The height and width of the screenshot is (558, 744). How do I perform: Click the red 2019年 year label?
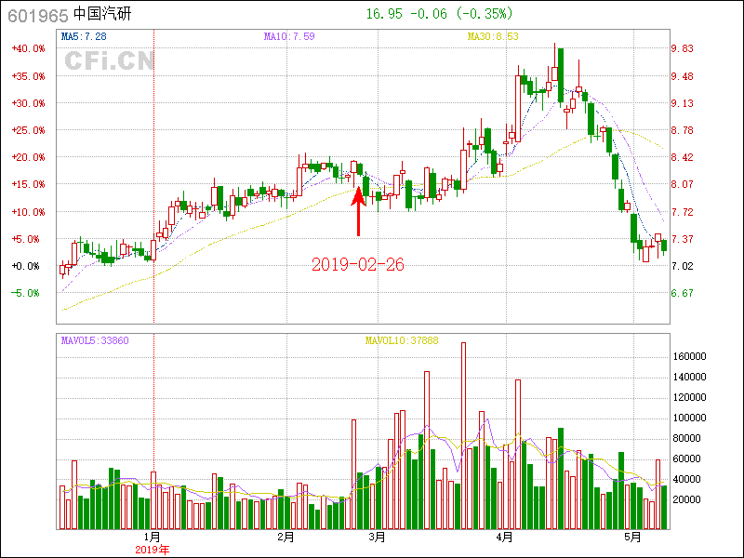pos(153,550)
